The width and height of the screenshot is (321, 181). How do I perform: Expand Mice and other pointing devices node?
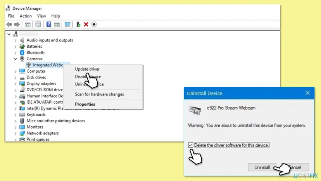point(16,121)
